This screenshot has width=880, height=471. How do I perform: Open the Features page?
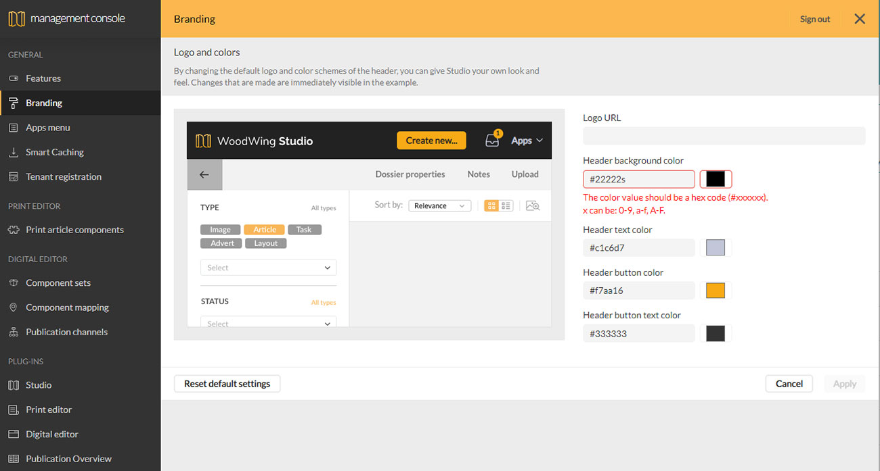coord(43,78)
